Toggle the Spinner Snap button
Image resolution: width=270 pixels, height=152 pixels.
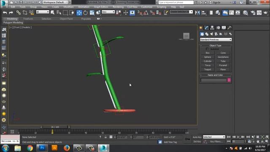pyautogui.click(x=159, y=13)
